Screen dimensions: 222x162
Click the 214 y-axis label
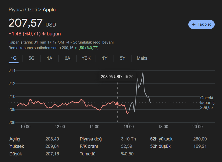[12, 71]
